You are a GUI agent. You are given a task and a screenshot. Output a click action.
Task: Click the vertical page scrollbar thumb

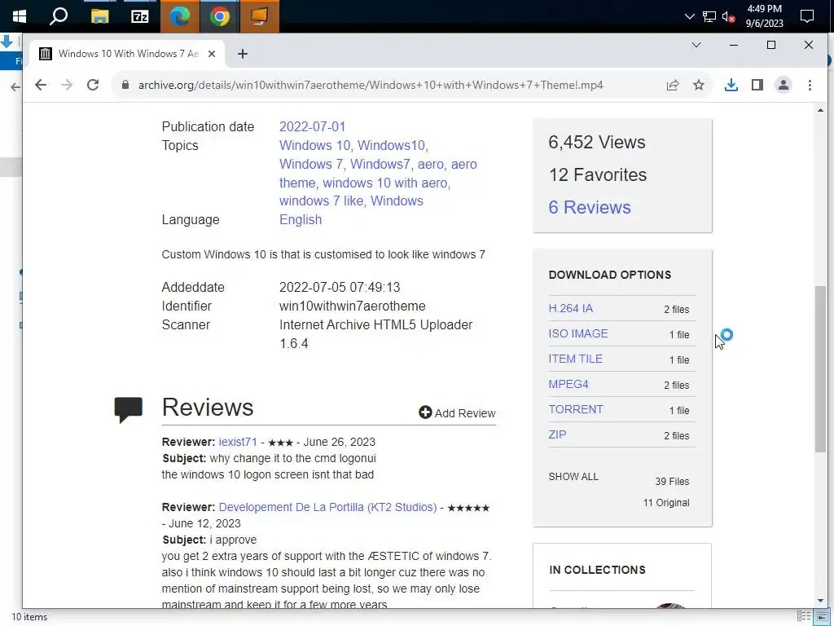point(820,369)
